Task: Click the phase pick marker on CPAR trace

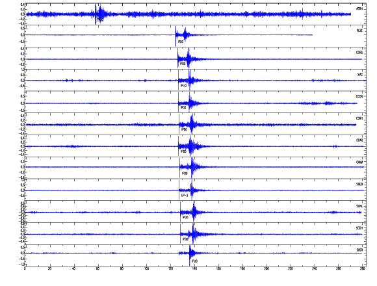Action: 178,146
